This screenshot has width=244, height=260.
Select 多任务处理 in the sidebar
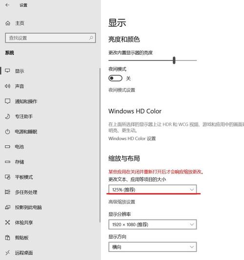point(26,192)
